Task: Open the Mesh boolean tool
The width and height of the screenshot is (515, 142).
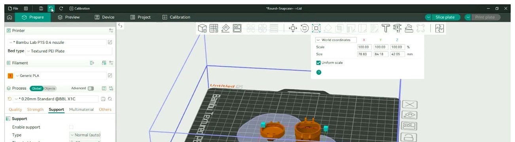Action: pyautogui.click(x=339, y=28)
